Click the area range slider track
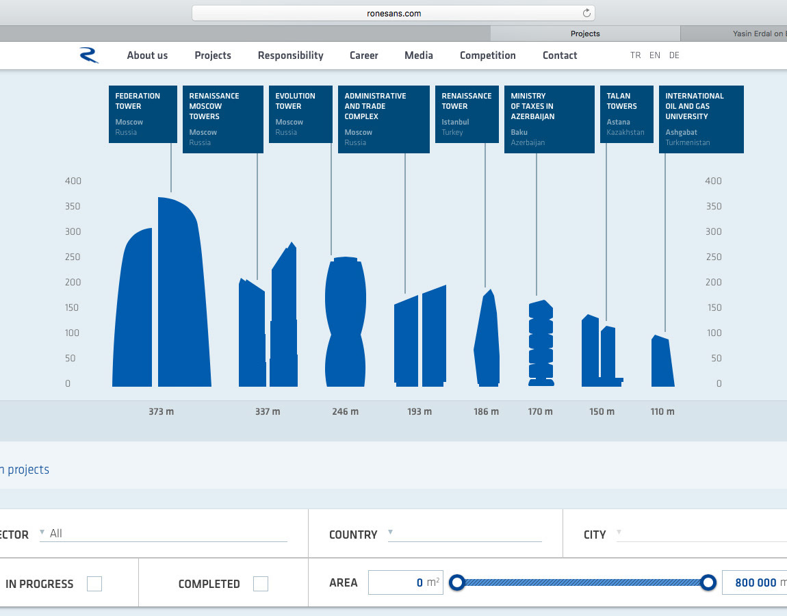The image size is (787, 616). tap(582, 582)
